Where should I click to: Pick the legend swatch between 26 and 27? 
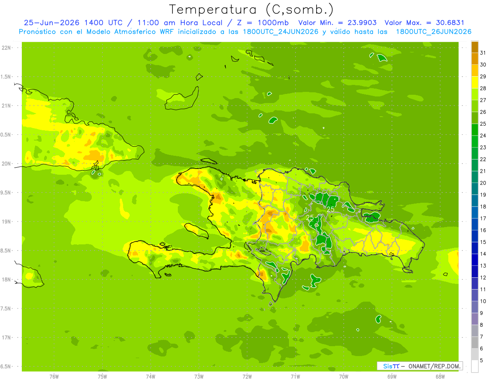pos(475,106)
